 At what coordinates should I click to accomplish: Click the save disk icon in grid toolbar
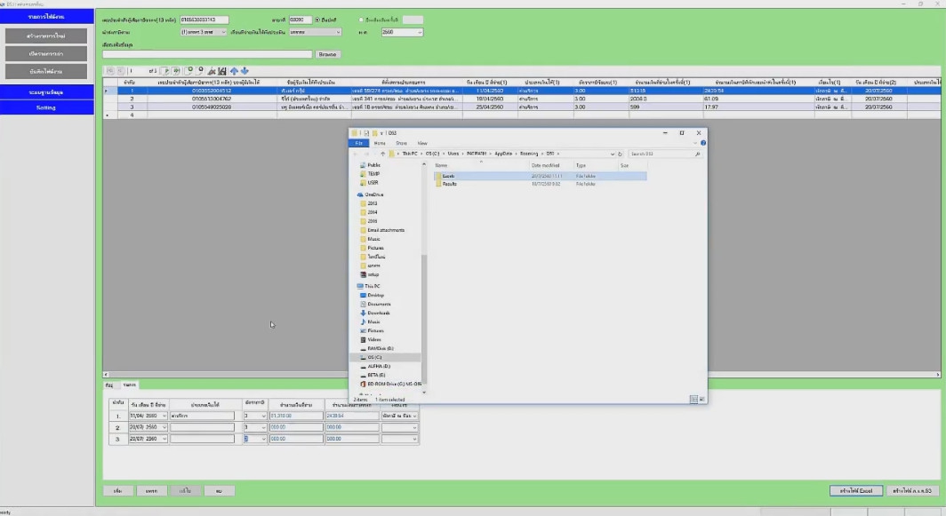(222, 71)
